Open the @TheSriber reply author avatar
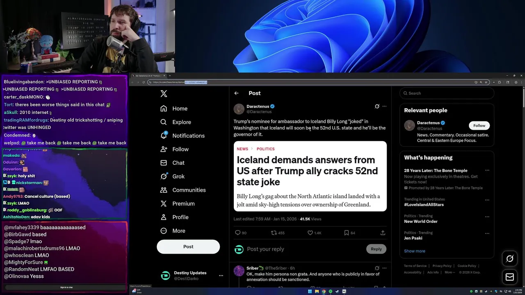 tap(239, 271)
